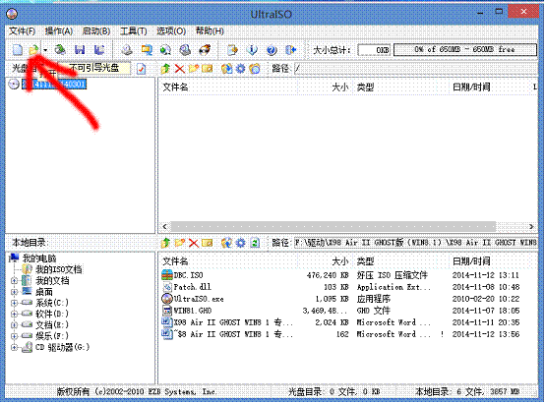545x403 pixels.
Task: Click the Burn CD/DVD image icon
Action: pos(205,50)
